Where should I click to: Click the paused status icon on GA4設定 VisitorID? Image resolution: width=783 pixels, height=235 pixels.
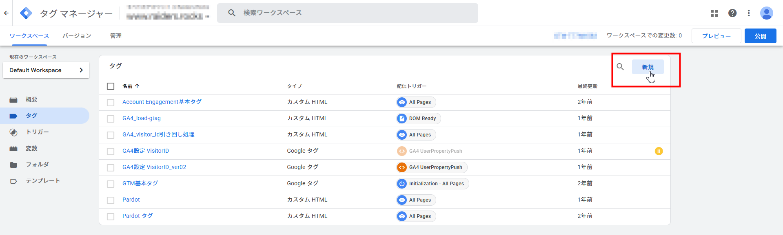click(659, 151)
